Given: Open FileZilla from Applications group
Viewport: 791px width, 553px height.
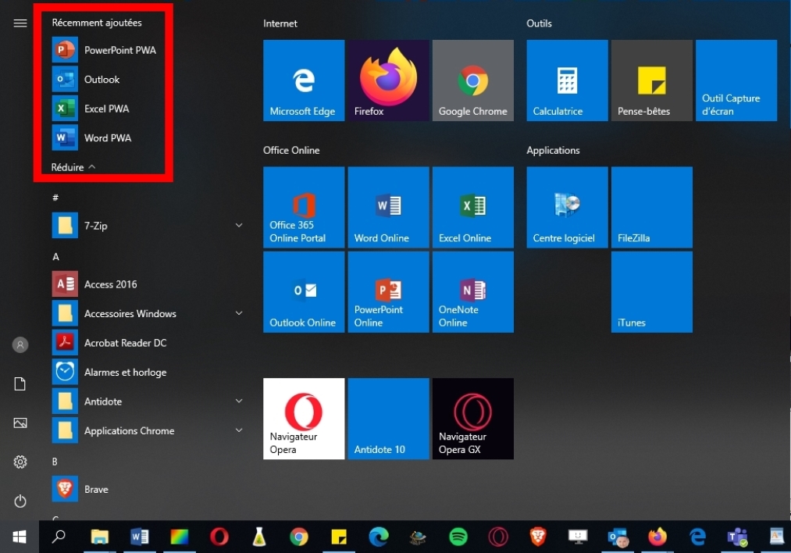Looking at the screenshot, I should [x=651, y=207].
